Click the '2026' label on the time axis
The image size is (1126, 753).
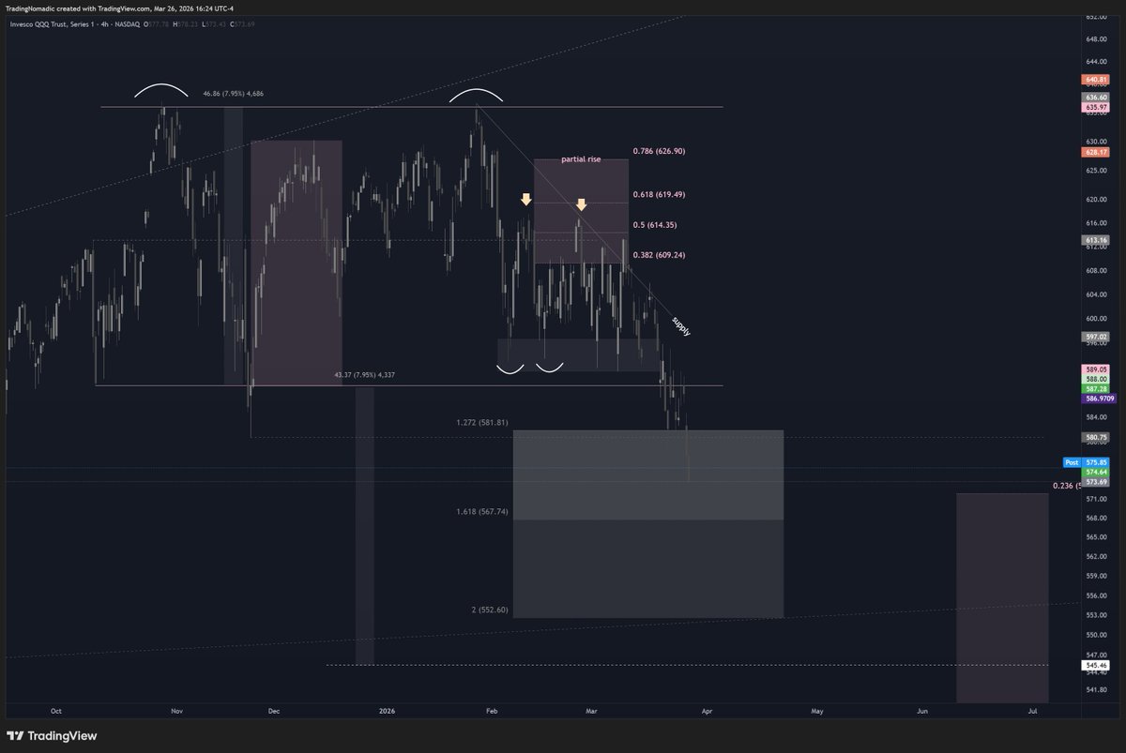click(386, 711)
